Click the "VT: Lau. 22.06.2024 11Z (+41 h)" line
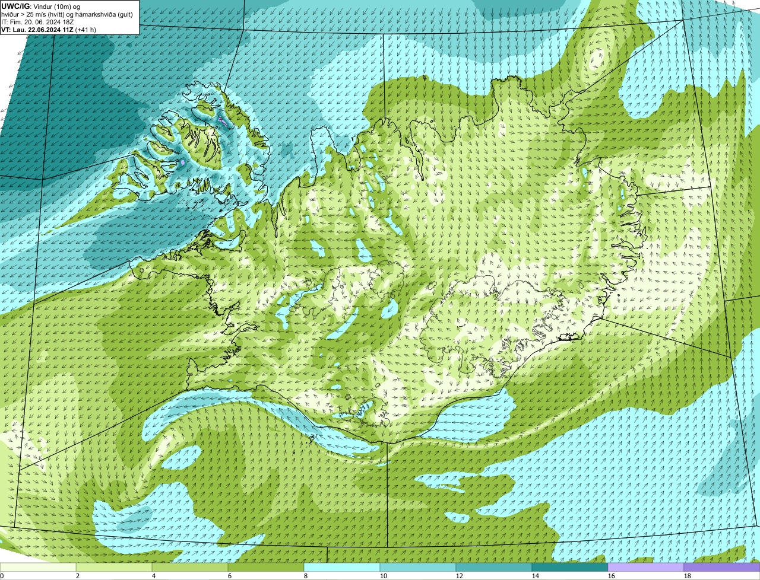The width and height of the screenshot is (760, 580). (49, 29)
